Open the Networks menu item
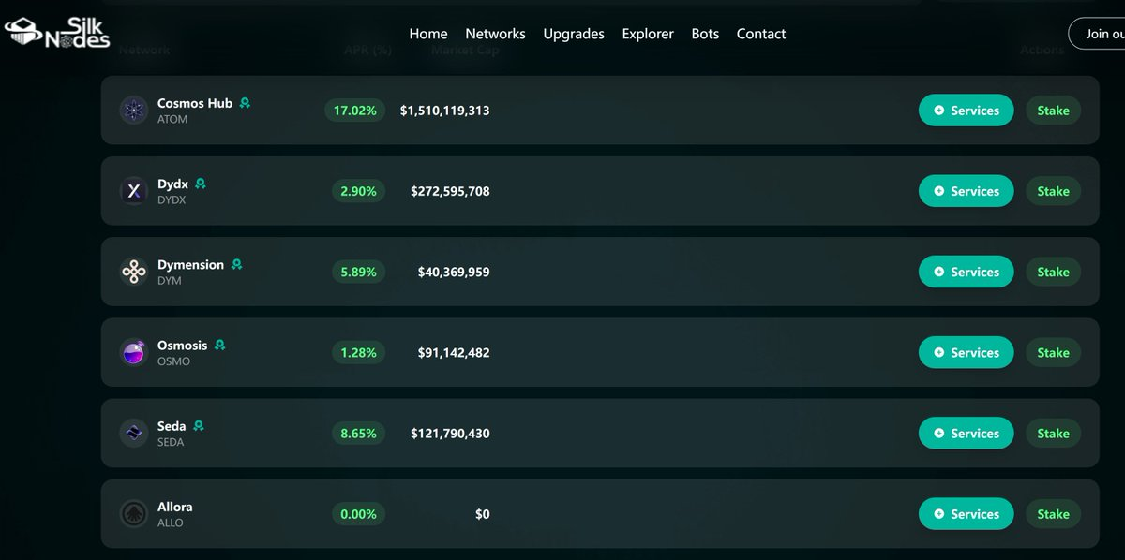The width and height of the screenshot is (1125, 560). click(495, 34)
